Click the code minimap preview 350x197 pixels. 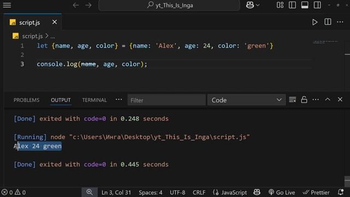(325, 42)
